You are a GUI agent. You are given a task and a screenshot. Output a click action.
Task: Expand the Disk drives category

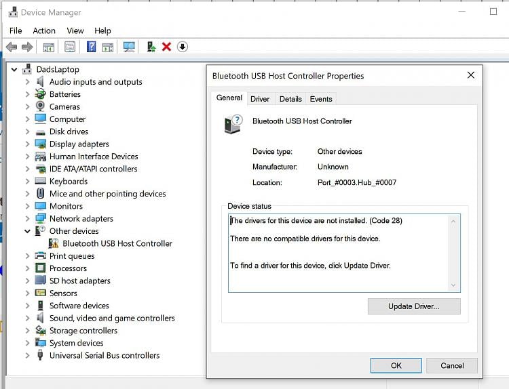click(28, 131)
